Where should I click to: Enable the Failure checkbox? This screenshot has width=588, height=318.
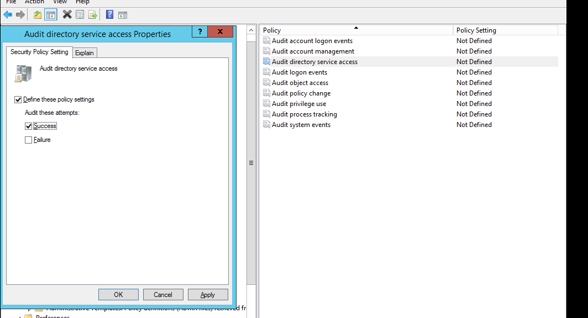(x=29, y=140)
